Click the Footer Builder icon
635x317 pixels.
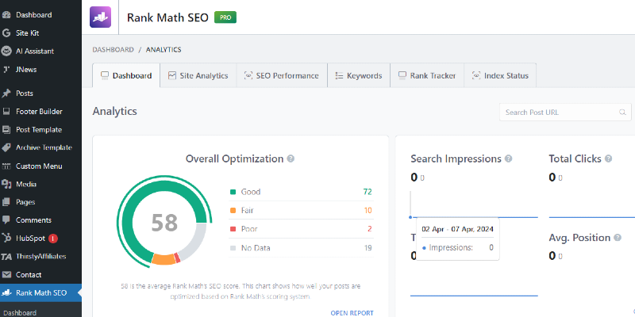pyautogui.click(x=6, y=112)
